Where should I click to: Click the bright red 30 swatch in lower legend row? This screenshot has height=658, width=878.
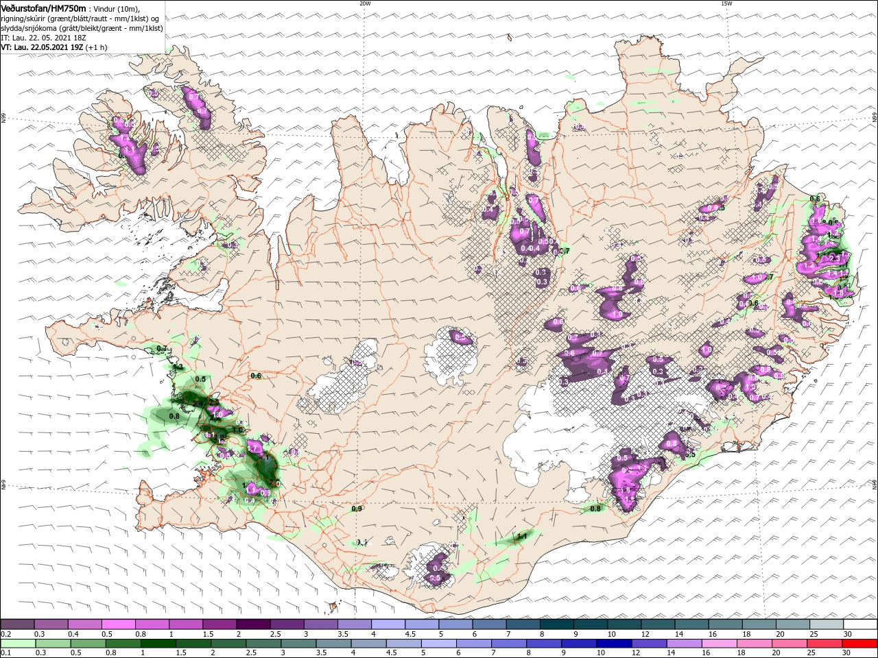tap(860, 644)
